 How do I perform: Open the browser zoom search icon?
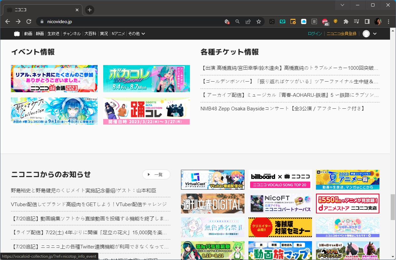[238, 22]
